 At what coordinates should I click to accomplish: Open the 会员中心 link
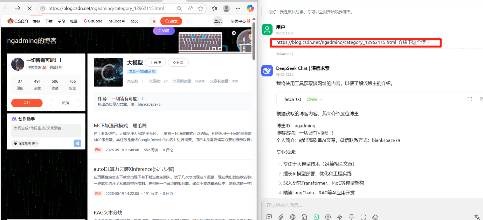[x=240, y=21]
